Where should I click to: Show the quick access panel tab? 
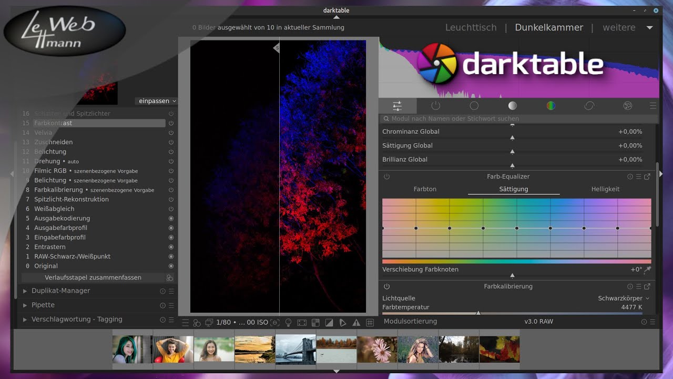pos(397,106)
